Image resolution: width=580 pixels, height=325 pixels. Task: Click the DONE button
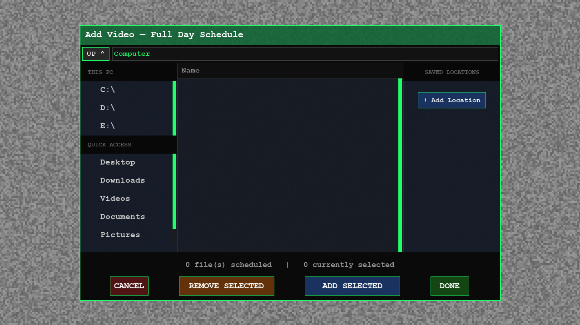click(x=450, y=286)
